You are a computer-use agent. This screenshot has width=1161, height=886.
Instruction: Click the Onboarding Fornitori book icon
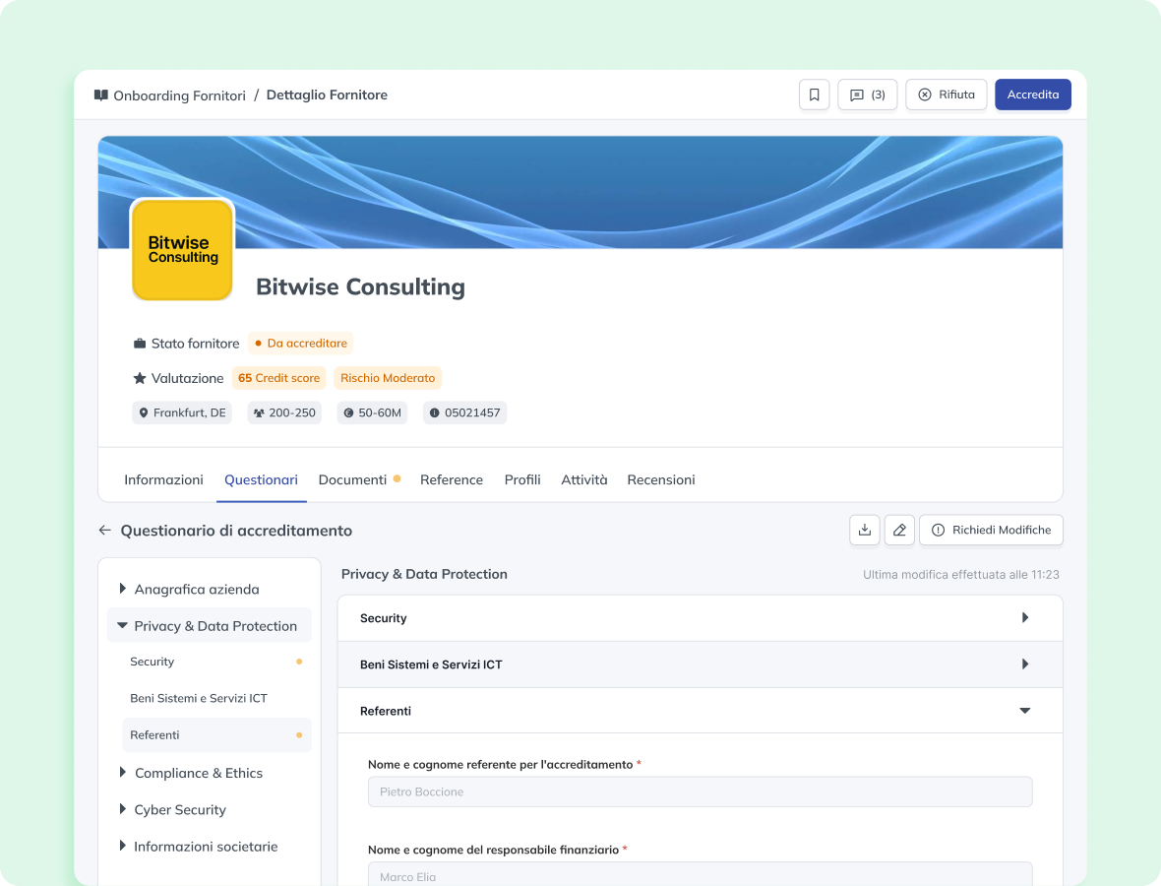click(101, 95)
